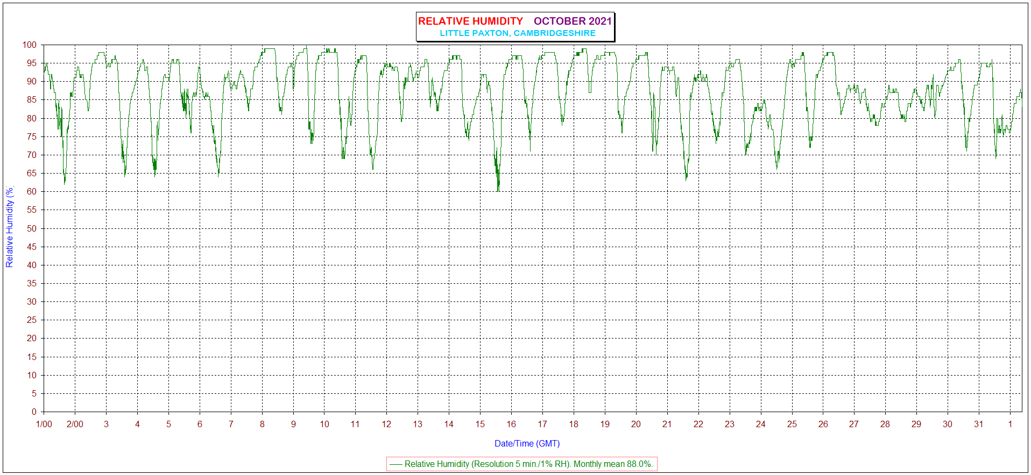This screenshot has width=1031, height=475.
Task: Click the x-axis date label 19
Action: pos(605,424)
